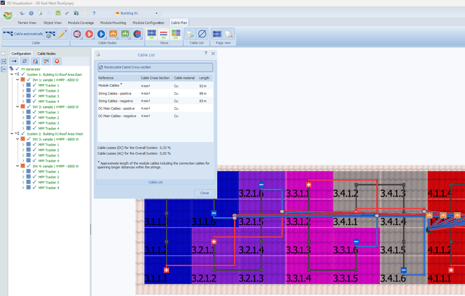This screenshot has width=465, height=296.
Task: Collapse System 2 Roof Area West node
Action: coord(12,134)
